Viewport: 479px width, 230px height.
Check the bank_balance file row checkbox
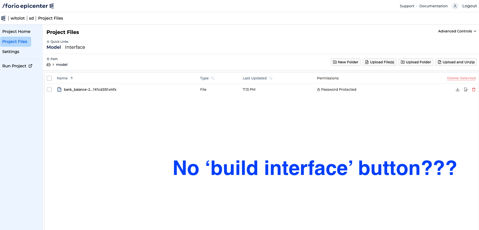coord(49,89)
